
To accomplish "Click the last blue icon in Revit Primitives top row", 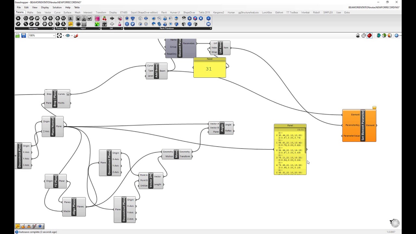I will (x=208, y=19).
